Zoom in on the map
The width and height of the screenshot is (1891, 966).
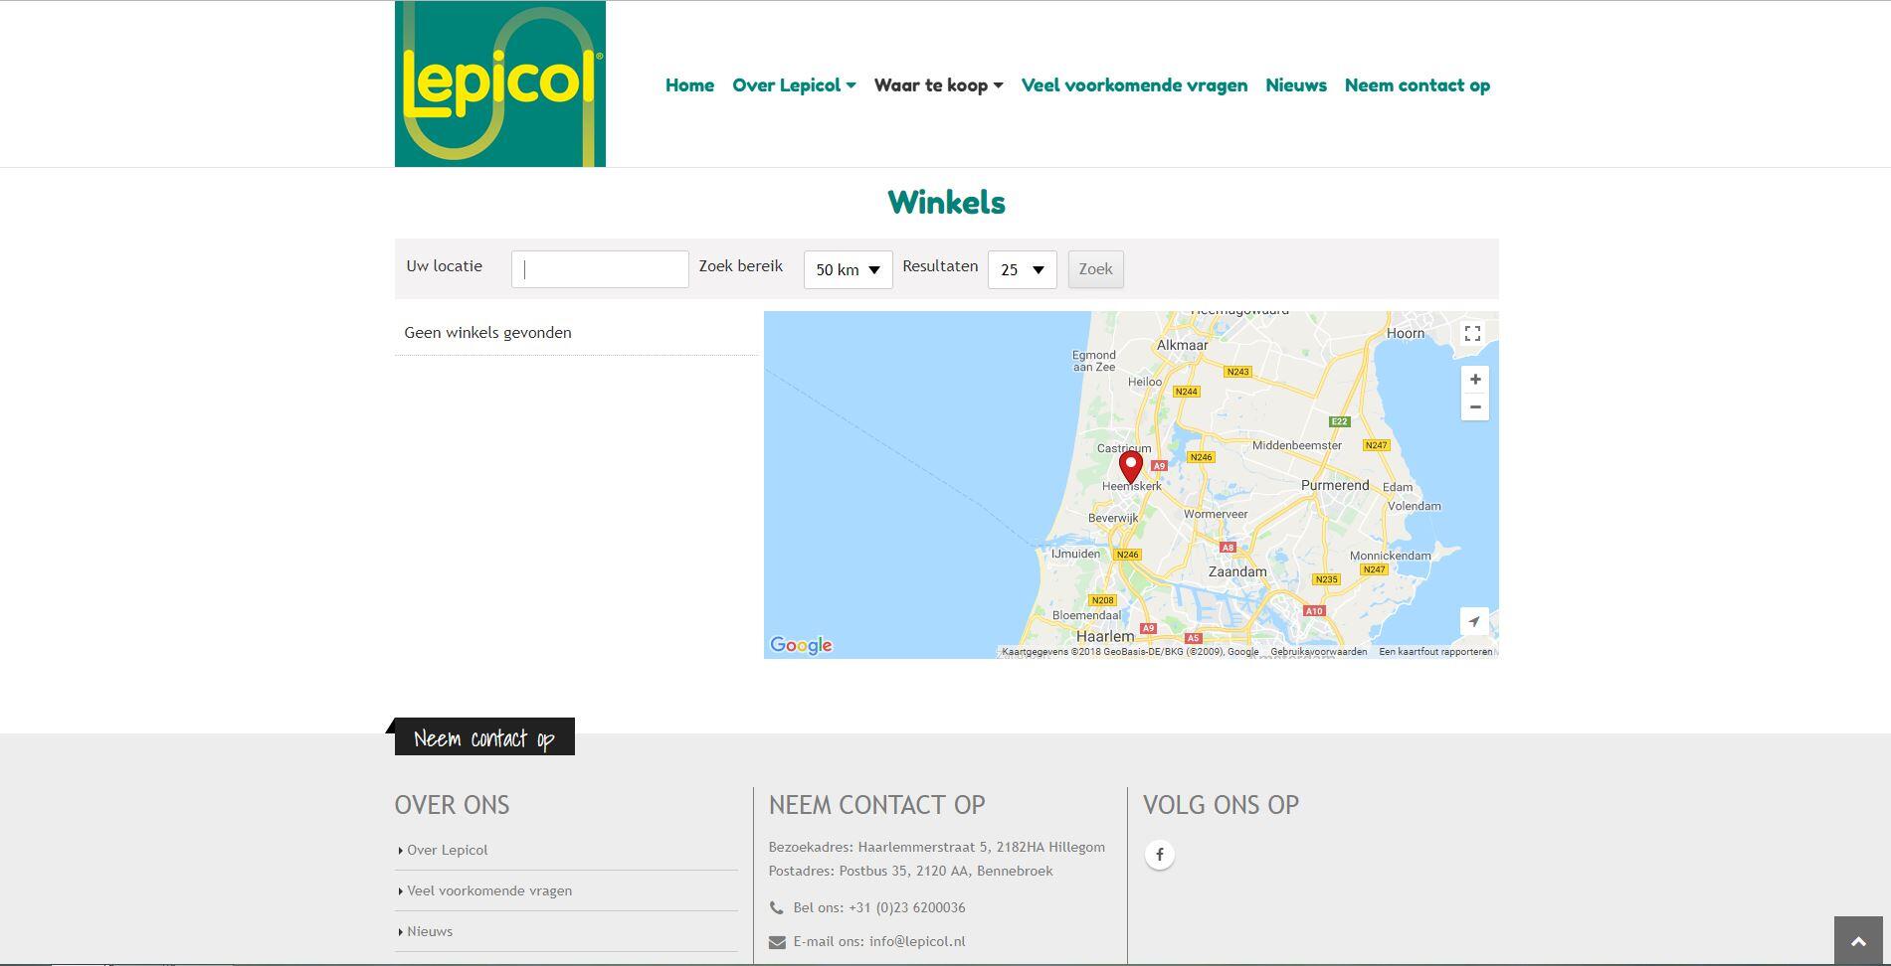1475,380
